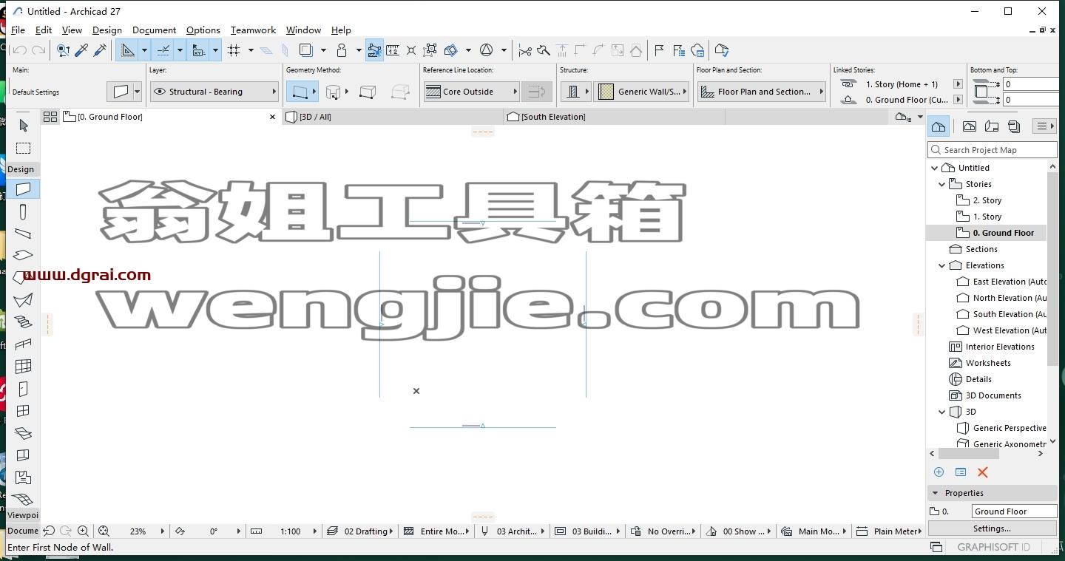Activate the Wall tool in toolbox

coord(23,189)
